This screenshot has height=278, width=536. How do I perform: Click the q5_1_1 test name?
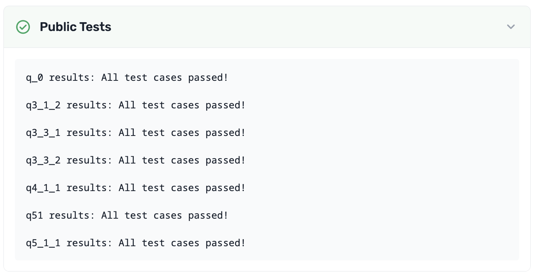[43, 243]
